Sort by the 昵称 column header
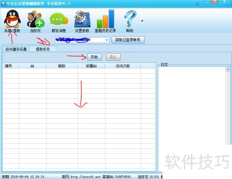Screen dimensions: 232x179 [x=62, y=66]
